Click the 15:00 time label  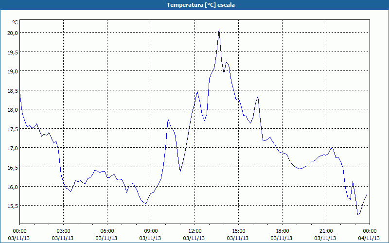(238, 231)
